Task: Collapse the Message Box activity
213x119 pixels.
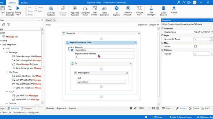Action: 127,73
